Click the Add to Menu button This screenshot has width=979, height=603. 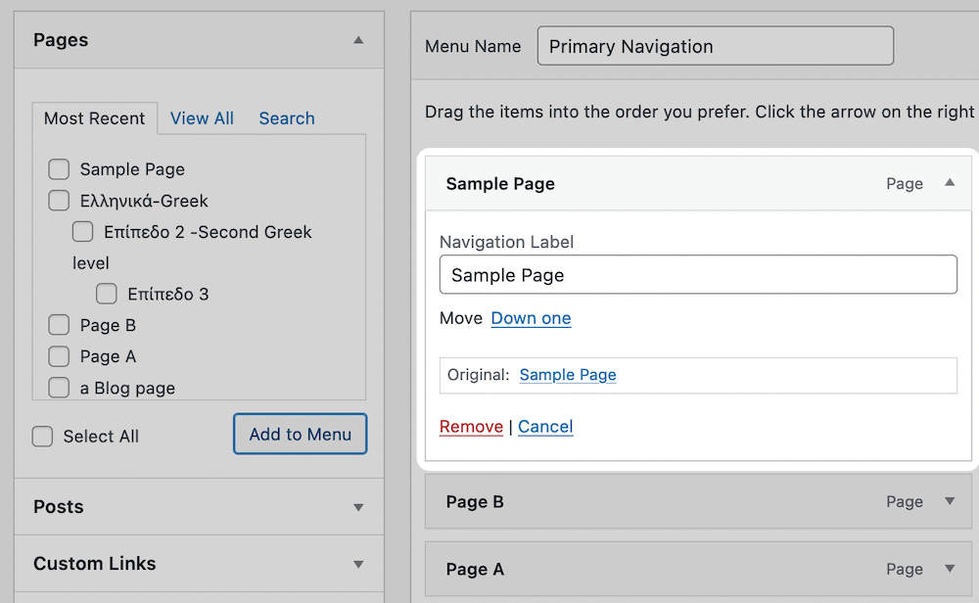[x=300, y=434]
